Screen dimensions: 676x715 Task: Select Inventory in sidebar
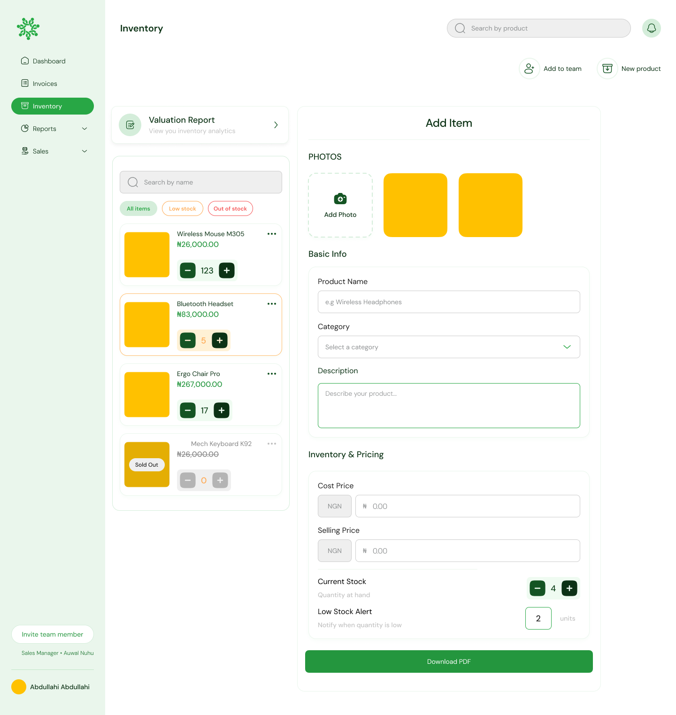point(53,106)
